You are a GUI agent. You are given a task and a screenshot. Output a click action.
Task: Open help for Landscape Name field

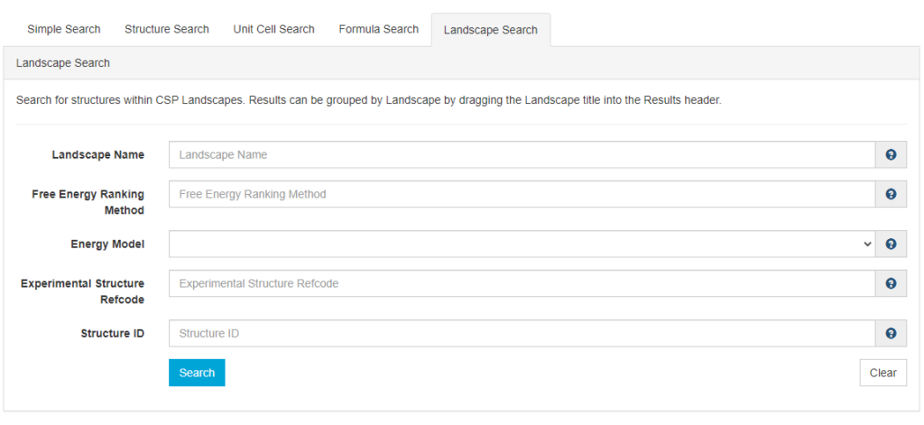point(891,154)
